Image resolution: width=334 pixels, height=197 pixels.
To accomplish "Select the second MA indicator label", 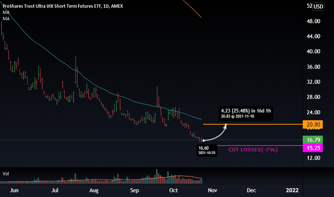I will coord(6,19).
